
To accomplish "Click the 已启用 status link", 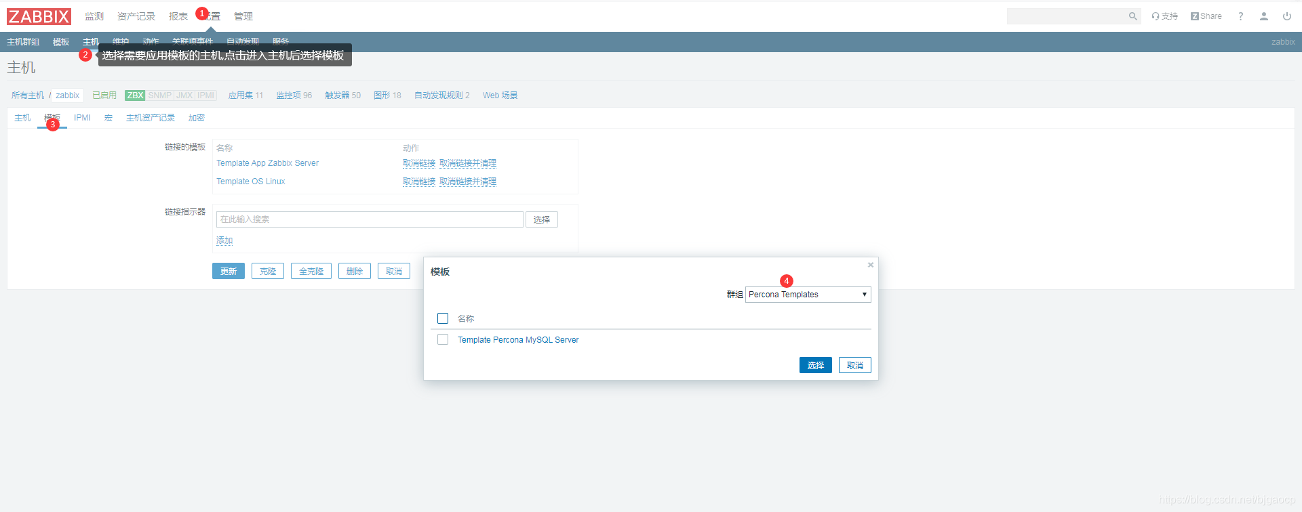I will point(104,95).
